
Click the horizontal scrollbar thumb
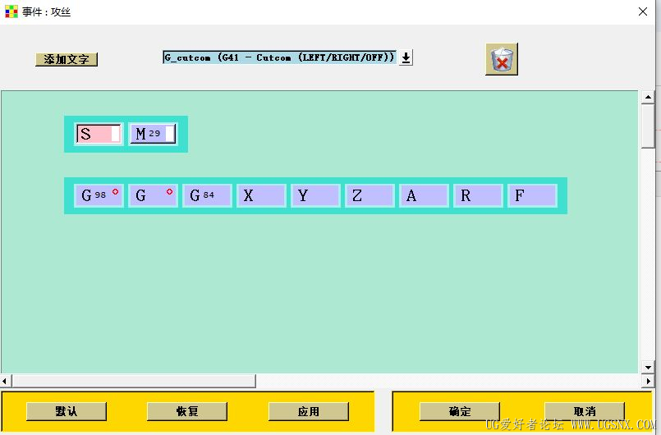(134, 381)
